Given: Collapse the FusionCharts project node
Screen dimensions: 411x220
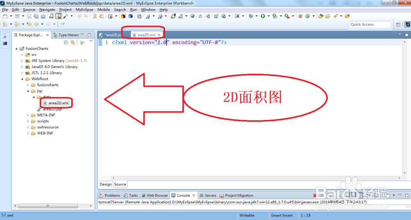Looking at the screenshot, I should pos(16,49).
